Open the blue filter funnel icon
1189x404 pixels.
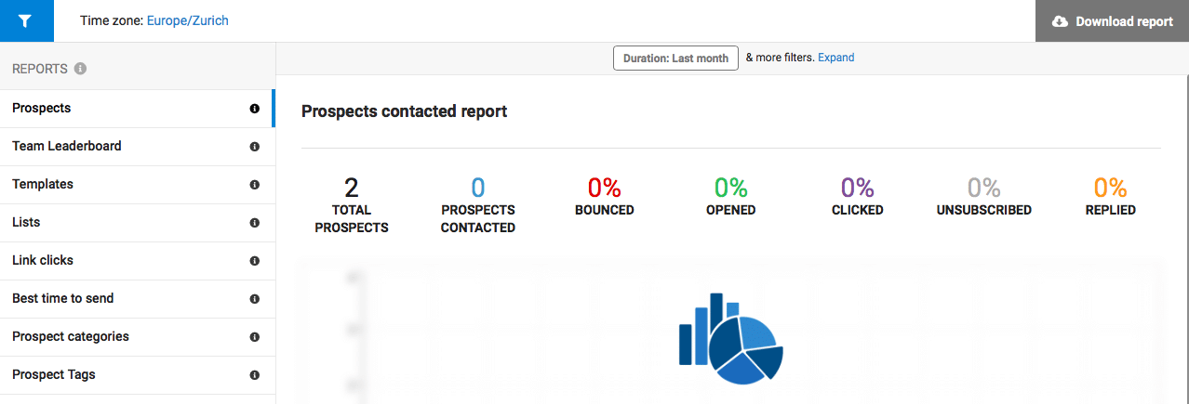(x=26, y=20)
